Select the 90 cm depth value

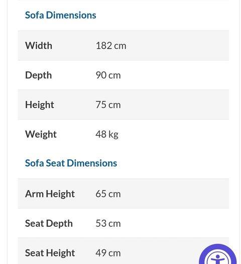click(x=108, y=75)
